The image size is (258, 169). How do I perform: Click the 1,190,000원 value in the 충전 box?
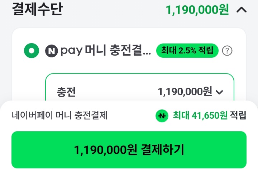click(x=185, y=92)
